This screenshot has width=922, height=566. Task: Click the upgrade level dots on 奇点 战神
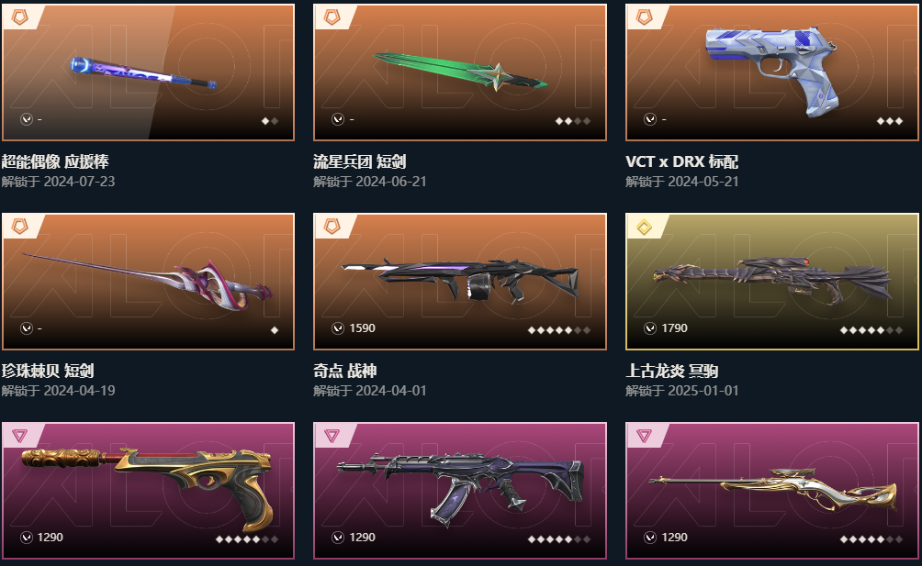tap(559, 330)
